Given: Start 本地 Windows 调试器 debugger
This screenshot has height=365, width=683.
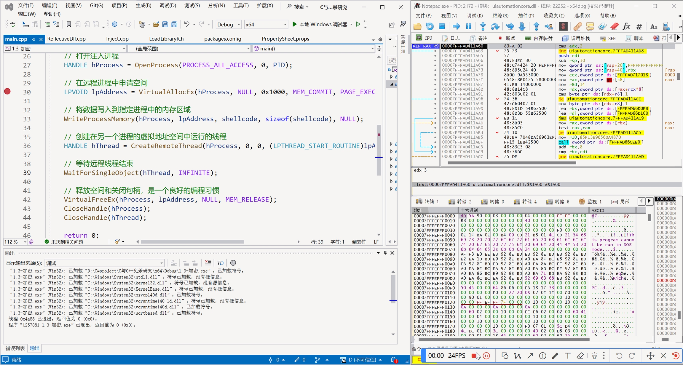Looking at the screenshot, I should coord(320,25).
